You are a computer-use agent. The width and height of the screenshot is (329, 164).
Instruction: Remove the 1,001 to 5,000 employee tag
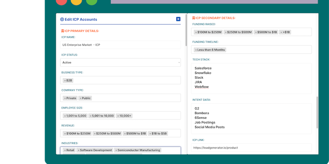(65, 116)
